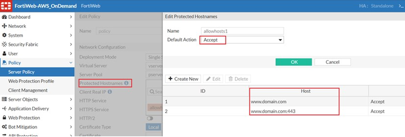405x137 pixels.
Task: Click Protected Hostnames info icon
Action: tap(126, 83)
